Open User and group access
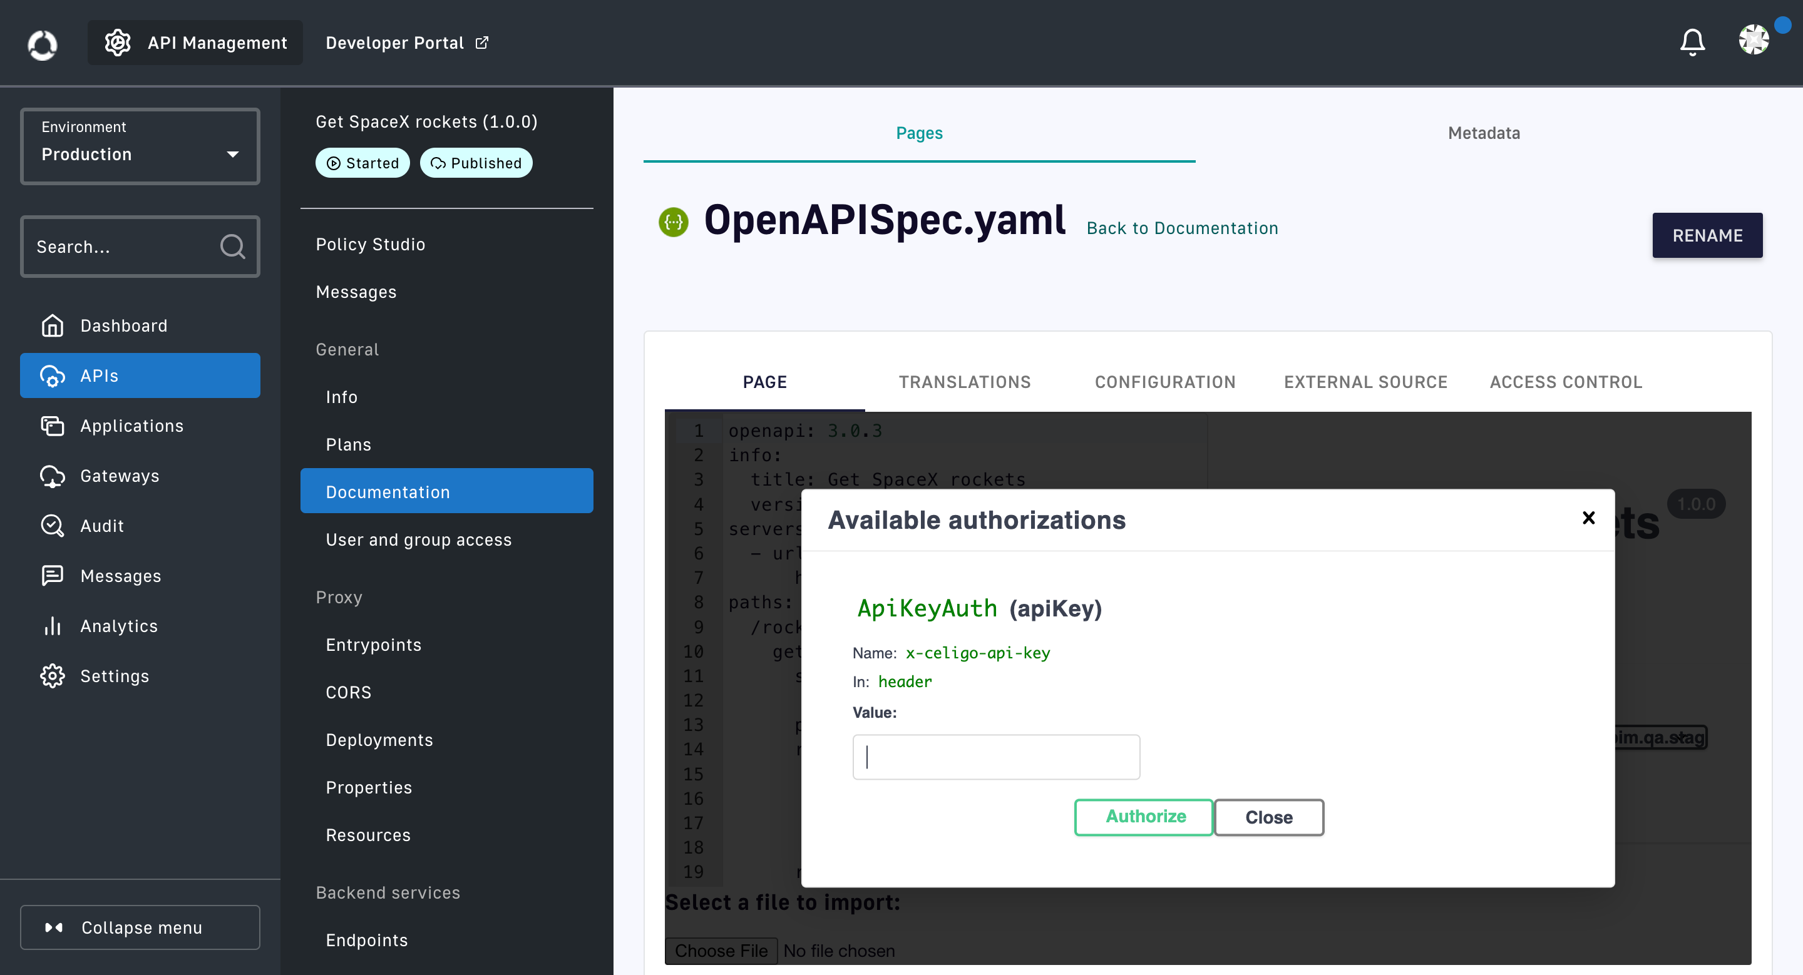The image size is (1803, 975). pos(446,539)
